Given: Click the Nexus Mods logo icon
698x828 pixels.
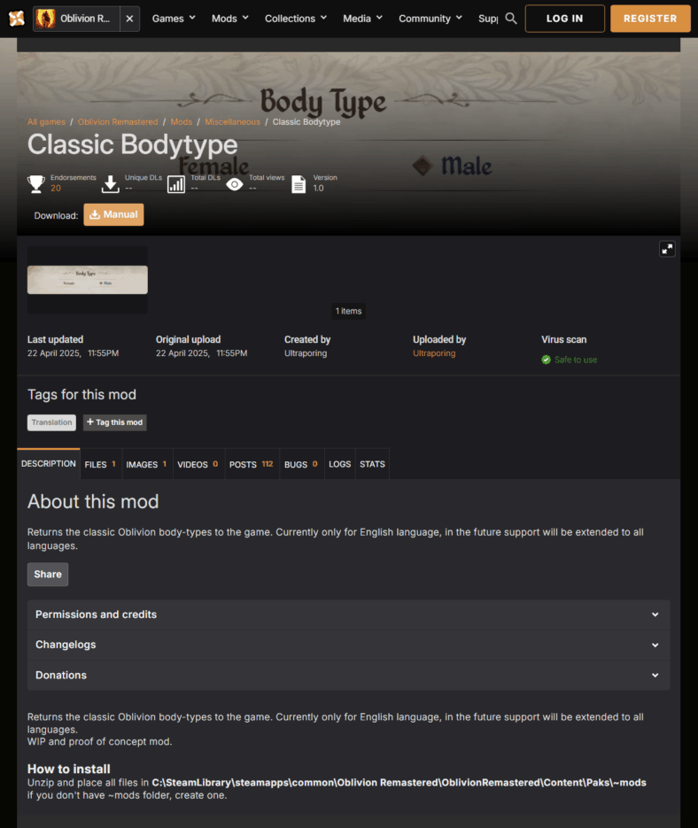Looking at the screenshot, I should pos(16,19).
